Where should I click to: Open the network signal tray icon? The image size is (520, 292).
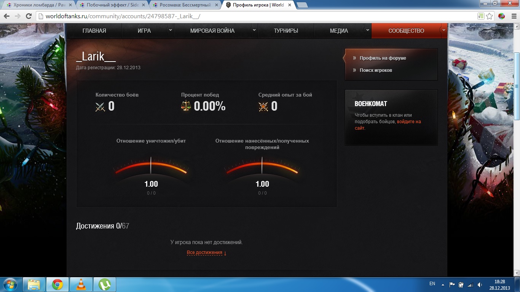pyautogui.click(x=471, y=284)
